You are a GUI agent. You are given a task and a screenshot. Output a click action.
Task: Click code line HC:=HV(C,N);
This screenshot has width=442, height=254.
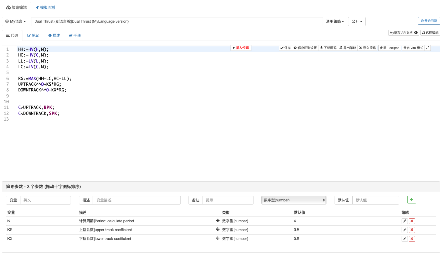pos(33,55)
